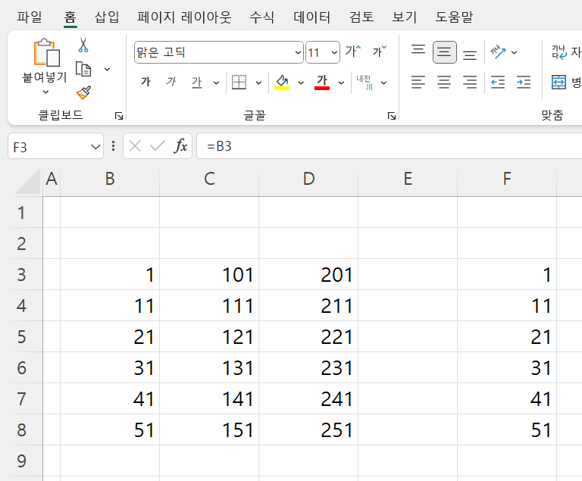Screen dimensions: 582x481
Task: Click the wrap text icon
Action: pyautogui.click(x=559, y=52)
